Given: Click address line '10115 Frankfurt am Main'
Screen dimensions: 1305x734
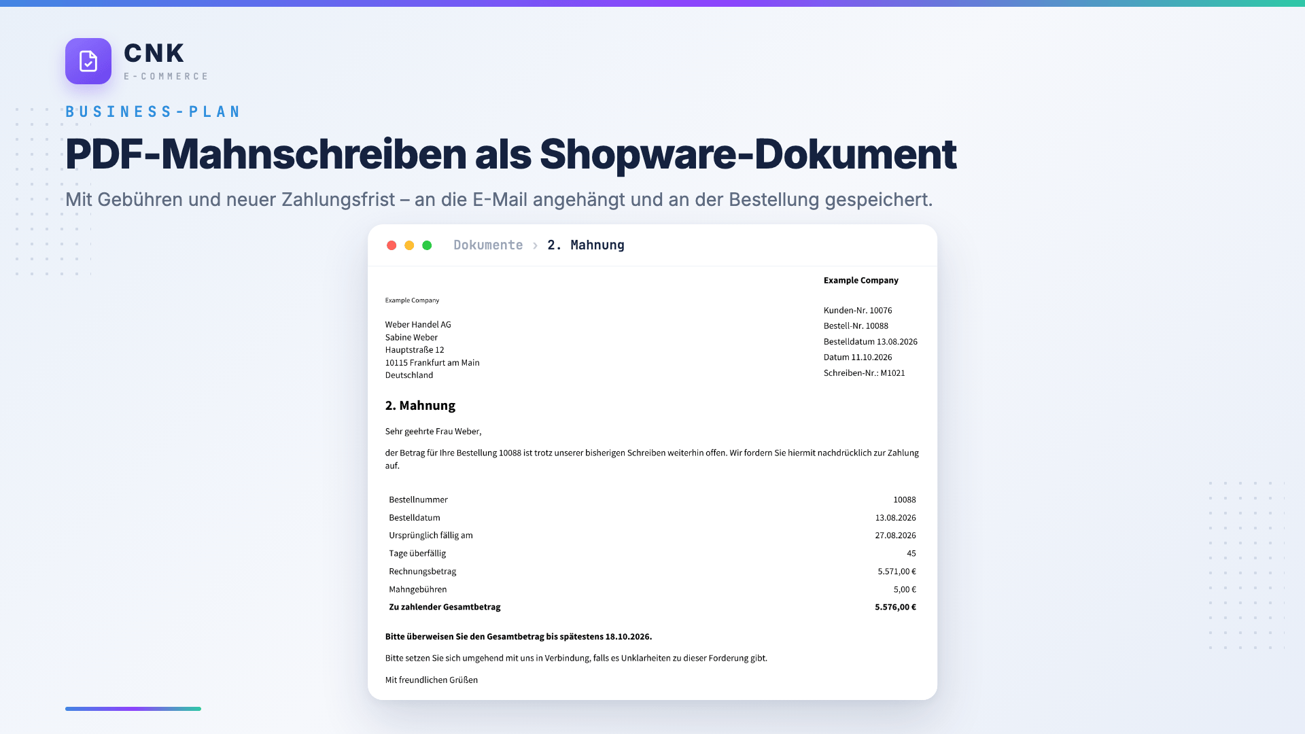Looking at the screenshot, I should pos(432,362).
